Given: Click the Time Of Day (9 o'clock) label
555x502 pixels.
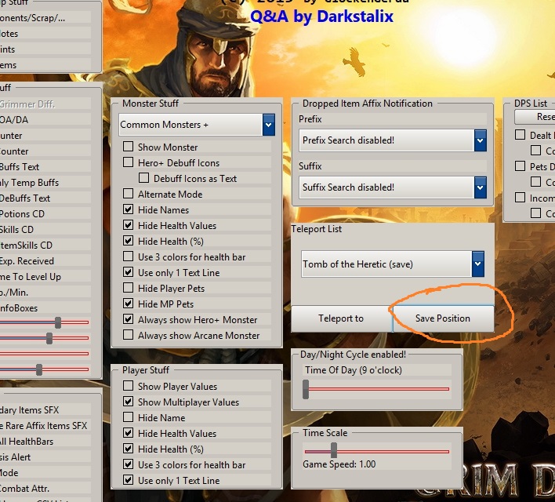Looking at the screenshot, I should click(354, 370).
